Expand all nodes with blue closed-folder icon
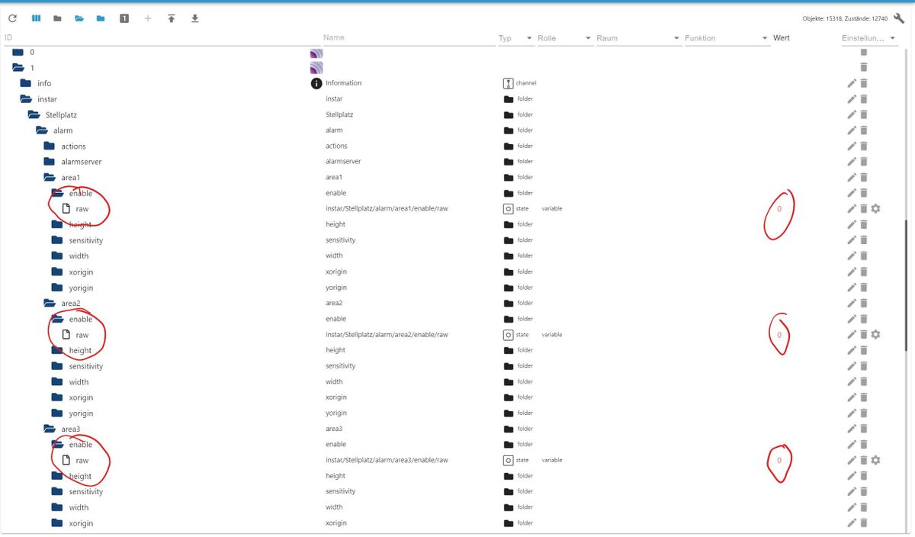Image resolution: width=915 pixels, height=537 pixels. coord(101,18)
